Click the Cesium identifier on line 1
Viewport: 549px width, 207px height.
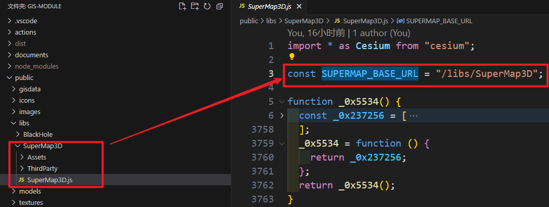[373, 46]
